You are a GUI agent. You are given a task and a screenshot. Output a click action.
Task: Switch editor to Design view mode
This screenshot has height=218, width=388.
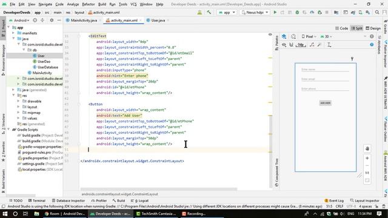[x=373, y=28]
